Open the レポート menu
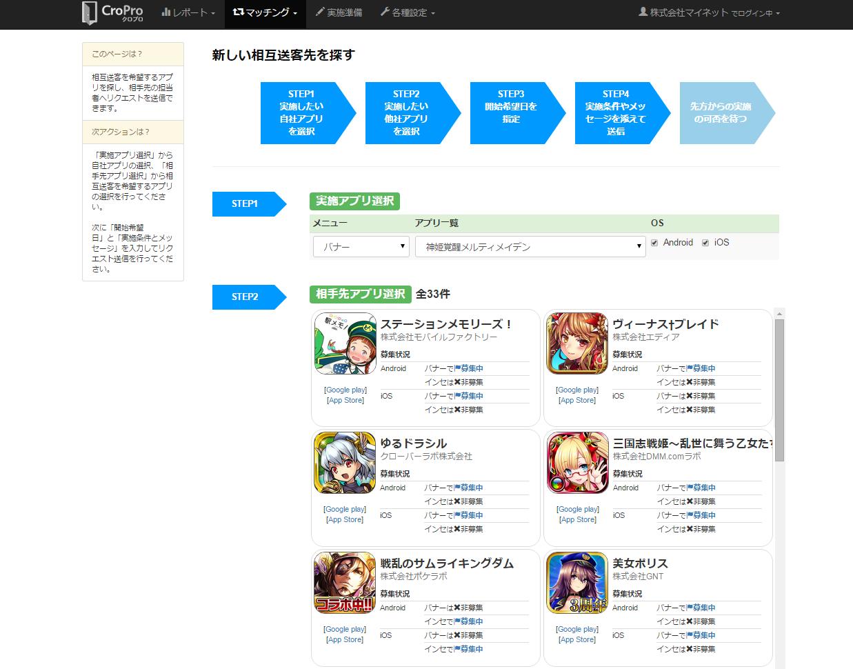853x669 pixels. [x=188, y=12]
